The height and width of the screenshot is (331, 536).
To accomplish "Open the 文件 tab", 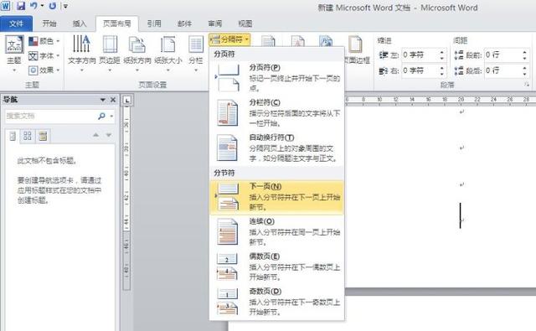I will [x=16, y=23].
